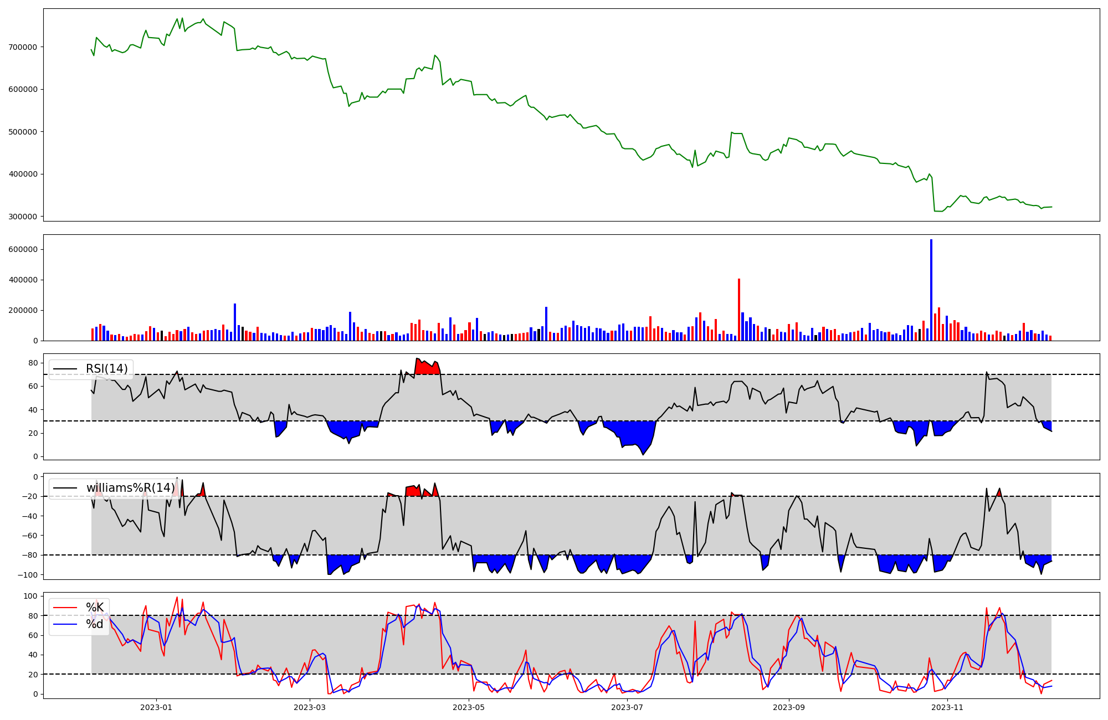Click the tall red volume bar near 400000
The image size is (1108, 720).
point(739,310)
